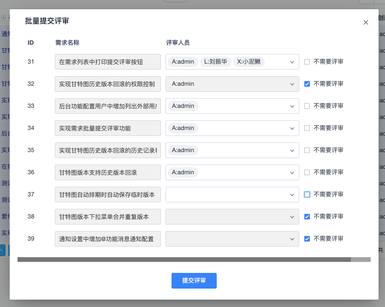Click requirement name field 甘特图版本支持历史版本回滚
This screenshot has width=385, height=307.
point(108,172)
